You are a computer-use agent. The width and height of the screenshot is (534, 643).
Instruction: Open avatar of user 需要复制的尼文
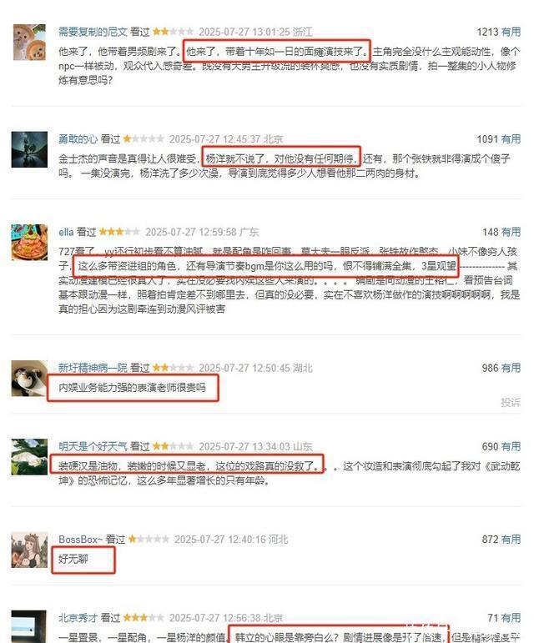pyautogui.click(x=29, y=43)
